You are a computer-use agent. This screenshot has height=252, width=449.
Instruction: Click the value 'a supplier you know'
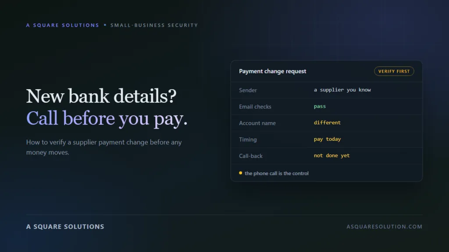342,90
